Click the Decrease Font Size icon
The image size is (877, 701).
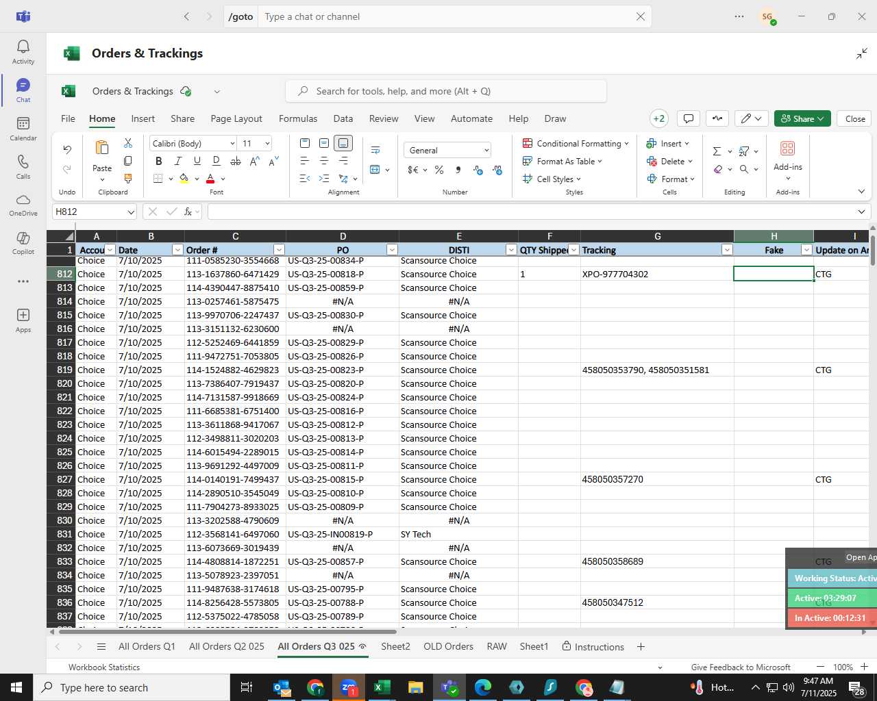(x=273, y=161)
